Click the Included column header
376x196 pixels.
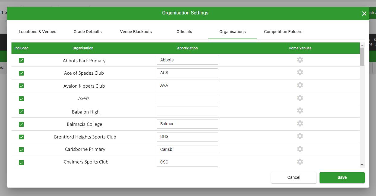pos(21,48)
